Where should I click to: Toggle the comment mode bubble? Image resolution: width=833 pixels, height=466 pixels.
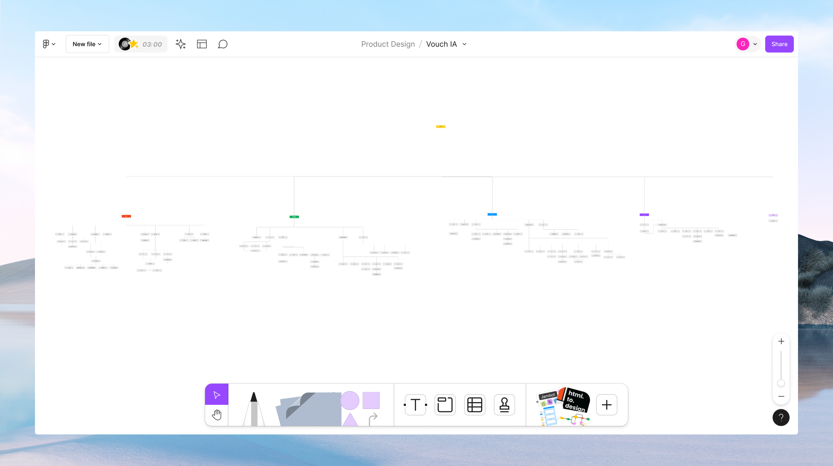click(x=223, y=44)
